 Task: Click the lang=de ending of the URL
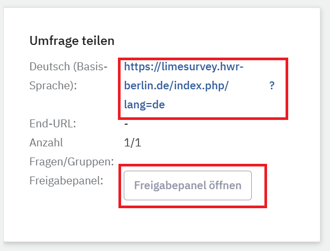click(144, 105)
